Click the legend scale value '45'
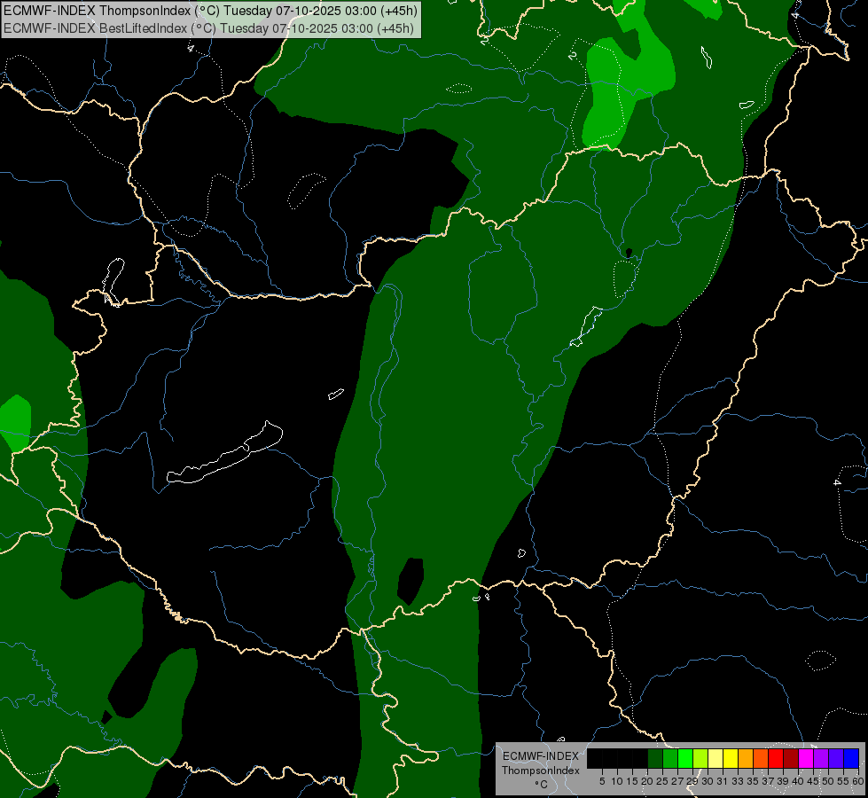This screenshot has height=798, width=868. (814, 781)
